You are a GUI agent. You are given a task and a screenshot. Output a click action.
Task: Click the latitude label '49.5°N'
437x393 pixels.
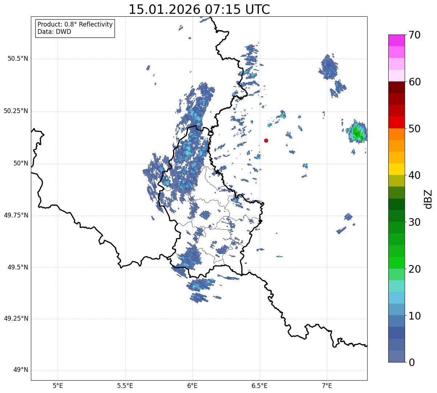(18, 267)
